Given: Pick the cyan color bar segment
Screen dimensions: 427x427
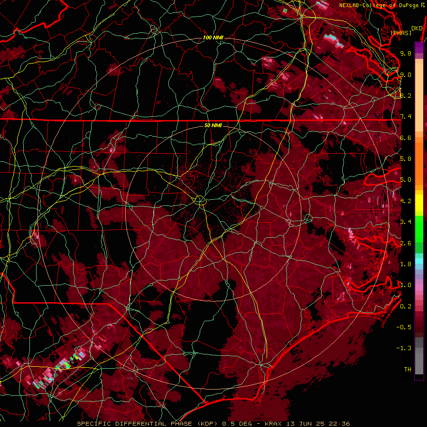Looking at the screenshot, I should click(419, 261).
